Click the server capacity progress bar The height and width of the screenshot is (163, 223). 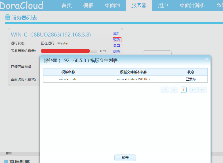click(x=69, y=51)
